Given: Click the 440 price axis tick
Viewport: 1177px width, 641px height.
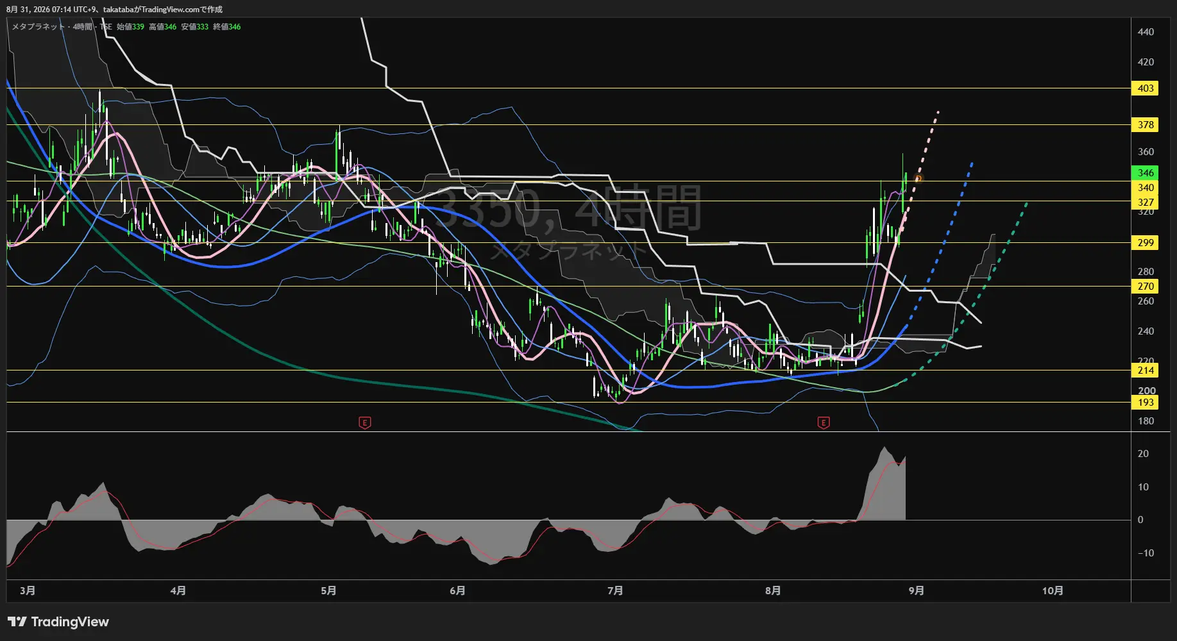Looking at the screenshot, I should 1146,32.
